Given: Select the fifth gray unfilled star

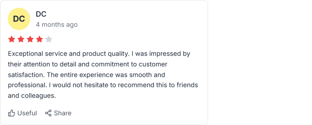Looking at the screenshot, I should click(48, 39).
